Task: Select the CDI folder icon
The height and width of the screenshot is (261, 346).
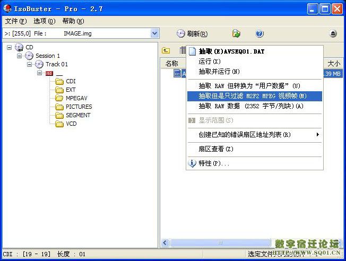Action: click(59, 81)
